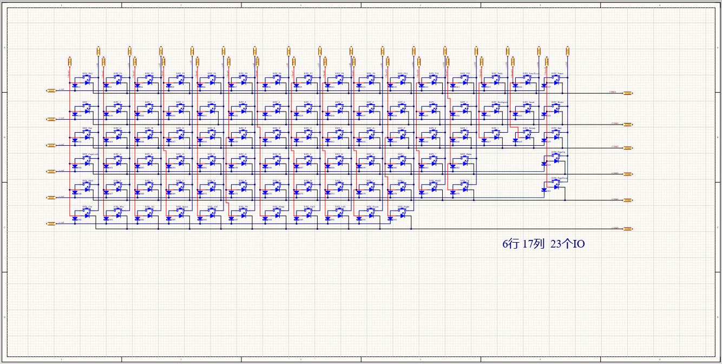Select the KEY_F2 switch symbol
The width and height of the screenshot is (722, 364).
[x=149, y=76]
